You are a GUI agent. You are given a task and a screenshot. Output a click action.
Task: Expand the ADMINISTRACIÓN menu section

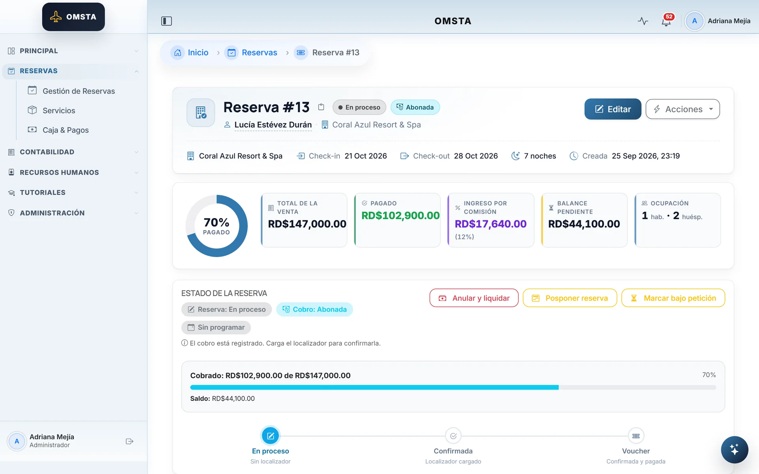click(74, 213)
